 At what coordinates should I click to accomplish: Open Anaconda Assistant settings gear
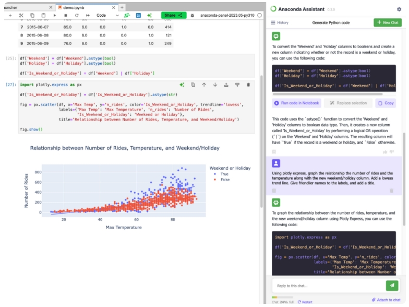click(399, 9)
